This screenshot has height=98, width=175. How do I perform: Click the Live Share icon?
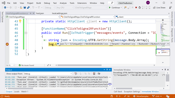(154, 8)
